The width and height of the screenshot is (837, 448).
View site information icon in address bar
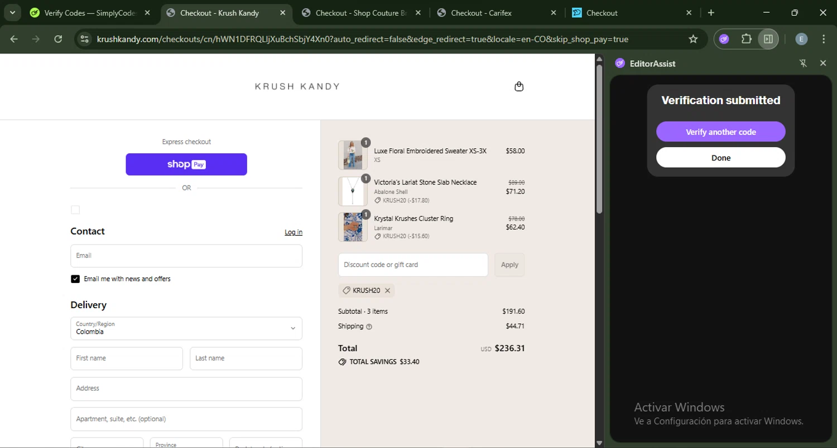click(84, 39)
